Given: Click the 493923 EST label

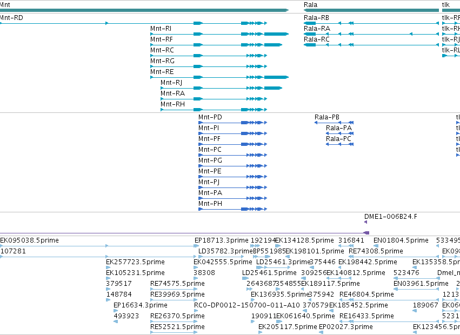Looking at the screenshot, I should tap(126, 316).
